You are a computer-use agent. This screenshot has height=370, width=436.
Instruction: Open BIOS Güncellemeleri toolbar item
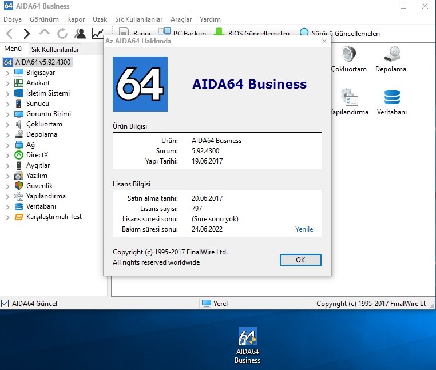251,33
